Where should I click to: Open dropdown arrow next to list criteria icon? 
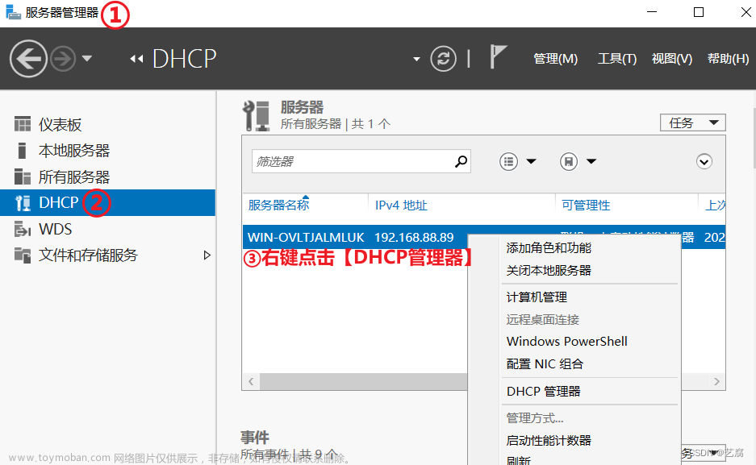pos(532,161)
